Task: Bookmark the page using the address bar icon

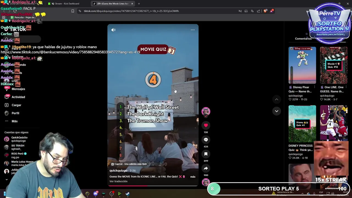Action: (x=73, y=11)
